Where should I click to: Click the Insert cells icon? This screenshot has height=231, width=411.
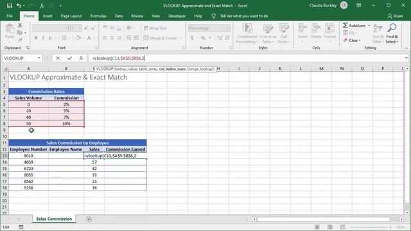[302, 28]
